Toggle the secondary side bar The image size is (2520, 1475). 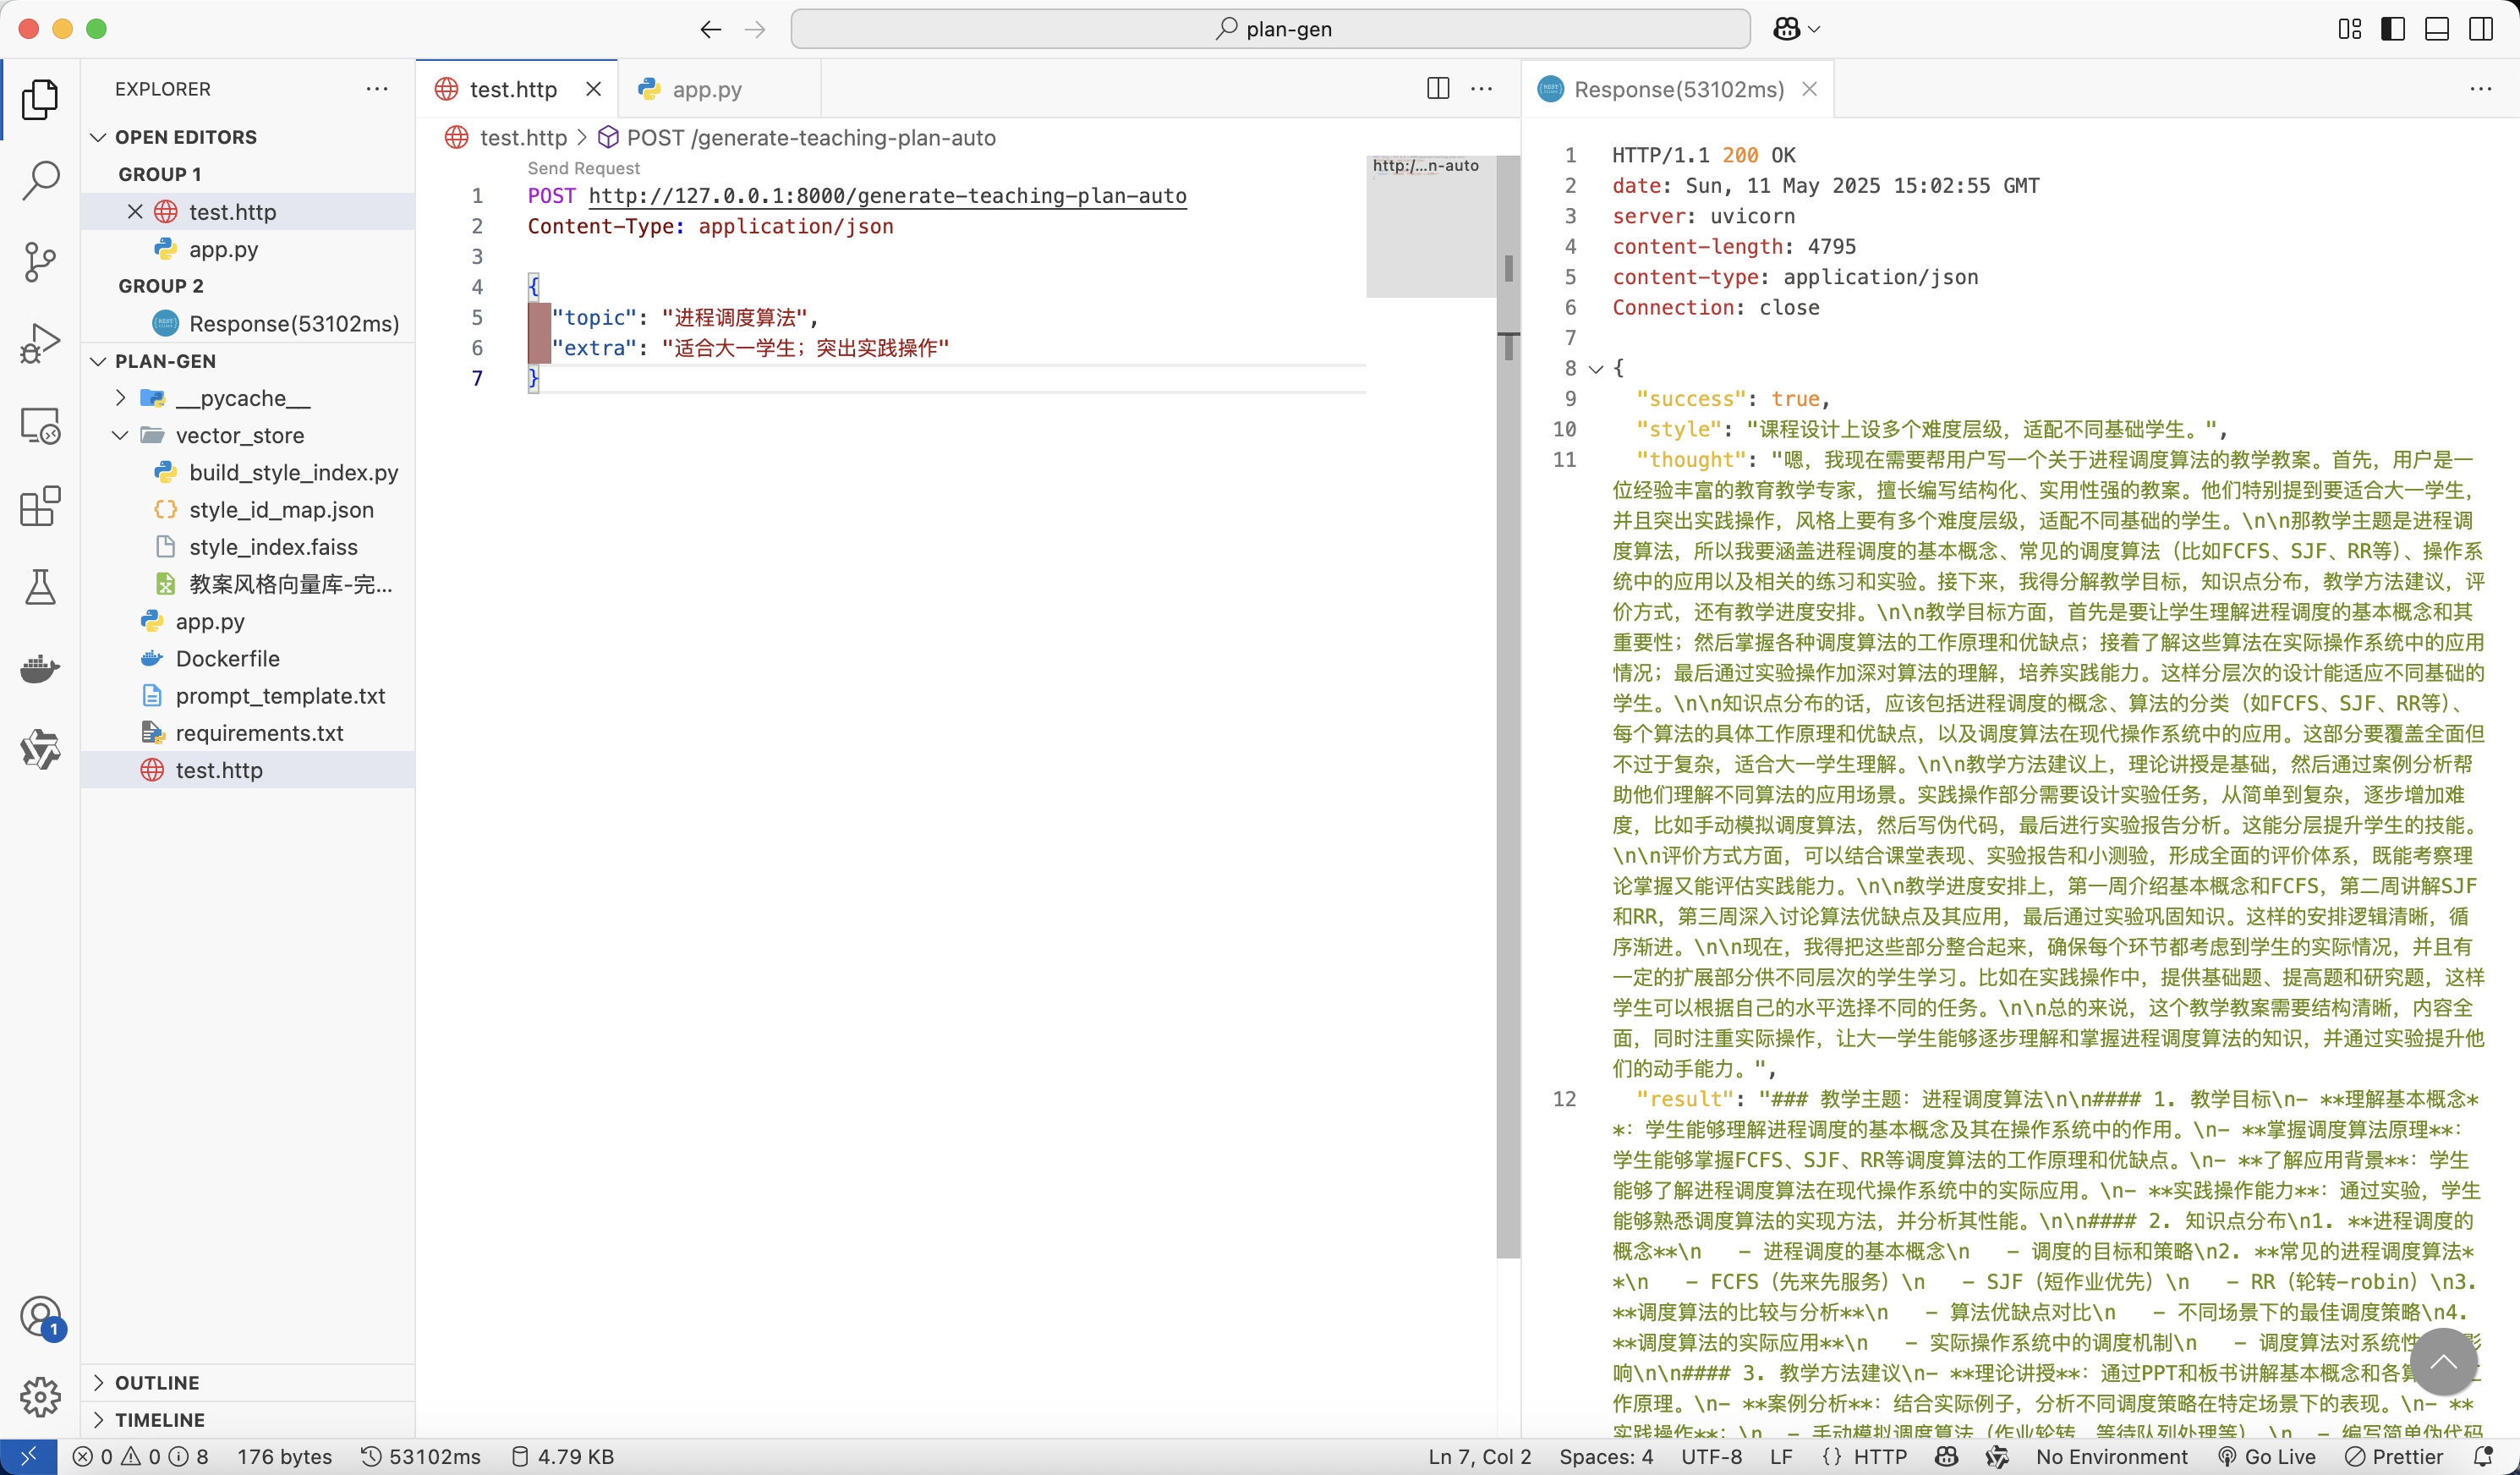[x=2480, y=29]
